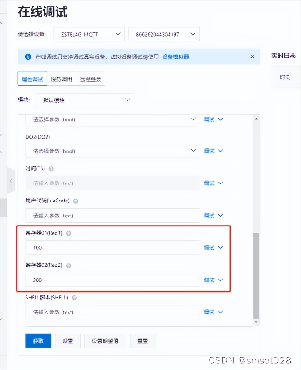Open the 默认模块 module dropdown
Viewport: 301px width, 370px height.
pyautogui.click(x=85, y=100)
